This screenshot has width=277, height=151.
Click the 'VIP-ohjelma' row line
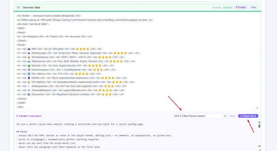[x=76, y=82]
